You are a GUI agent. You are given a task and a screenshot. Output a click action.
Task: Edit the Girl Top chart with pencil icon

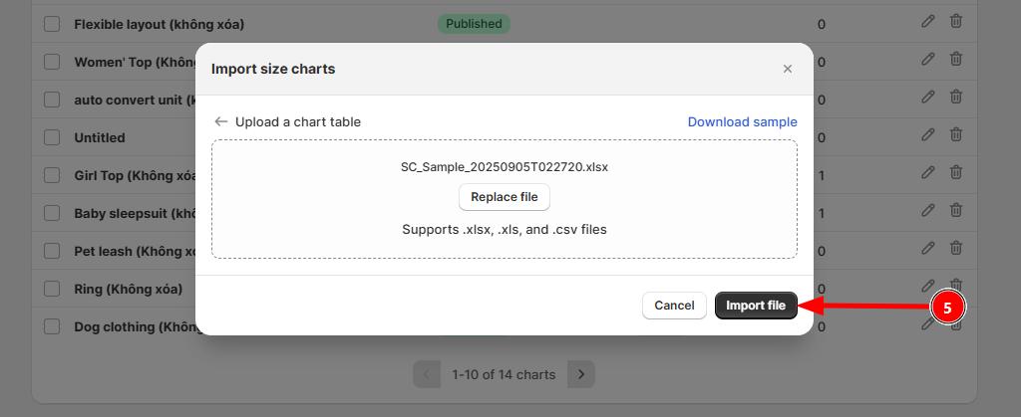(x=928, y=173)
